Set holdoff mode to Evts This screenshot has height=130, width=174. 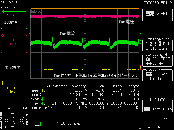tap(167, 109)
